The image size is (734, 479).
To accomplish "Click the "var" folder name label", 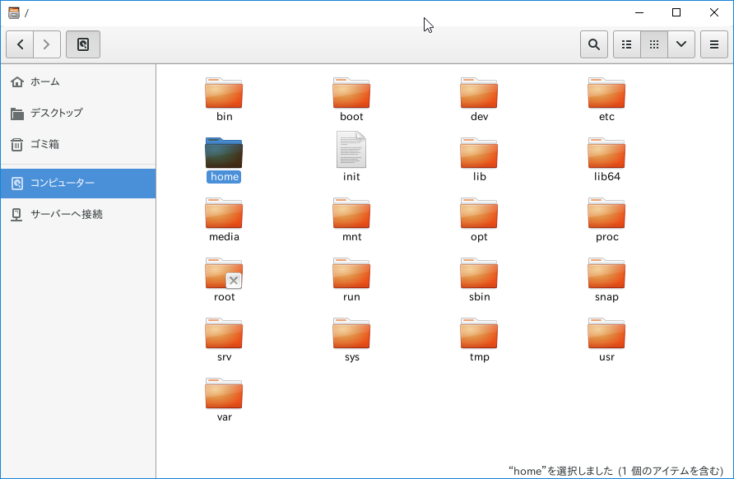I will coord(224,417).
